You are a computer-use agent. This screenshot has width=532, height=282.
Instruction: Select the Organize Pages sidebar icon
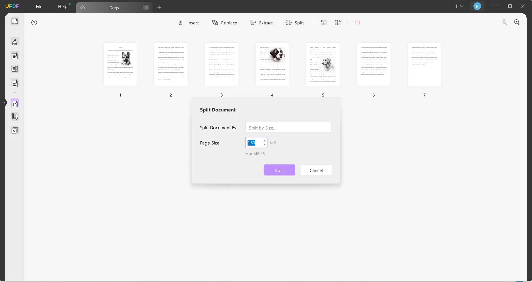coord(15,103)
